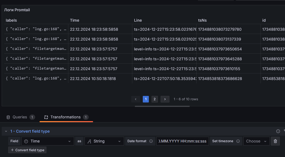Select table page 1
Image resolution: width=285 pixels, height=157 pixels.
coord(146,99)
